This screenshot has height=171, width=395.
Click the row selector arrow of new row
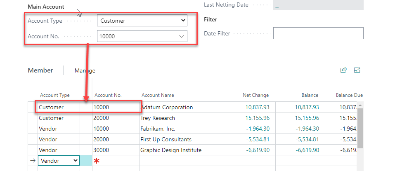[x=33, y=161]
